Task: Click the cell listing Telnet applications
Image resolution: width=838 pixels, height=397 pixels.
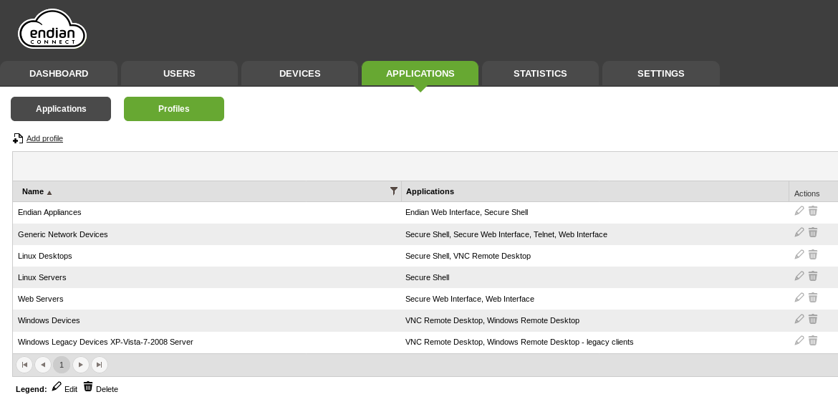Action: [x=594, y=234]
